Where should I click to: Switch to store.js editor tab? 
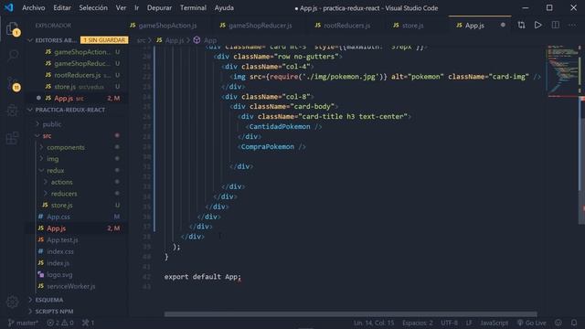click(x=409, y=26)
